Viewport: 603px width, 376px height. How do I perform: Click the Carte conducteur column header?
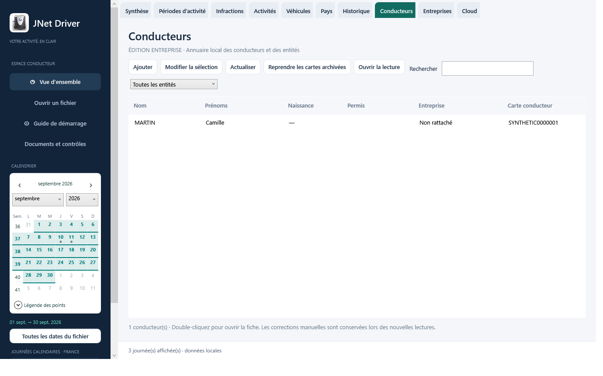coord(530,105)
